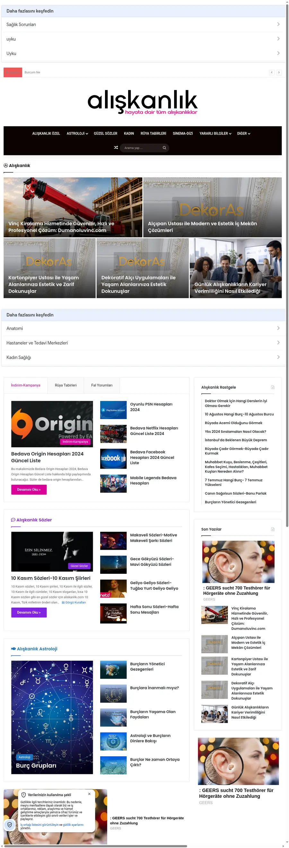Image resolution: width=289 pixels, height=848 pixels.
Task: Expand the capitalized Uyku row
Action: click(143, 53)
